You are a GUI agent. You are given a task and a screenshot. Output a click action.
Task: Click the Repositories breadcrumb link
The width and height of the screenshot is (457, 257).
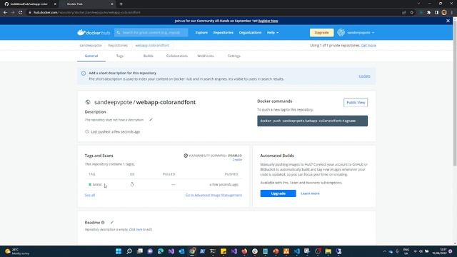tap(118, 46)
